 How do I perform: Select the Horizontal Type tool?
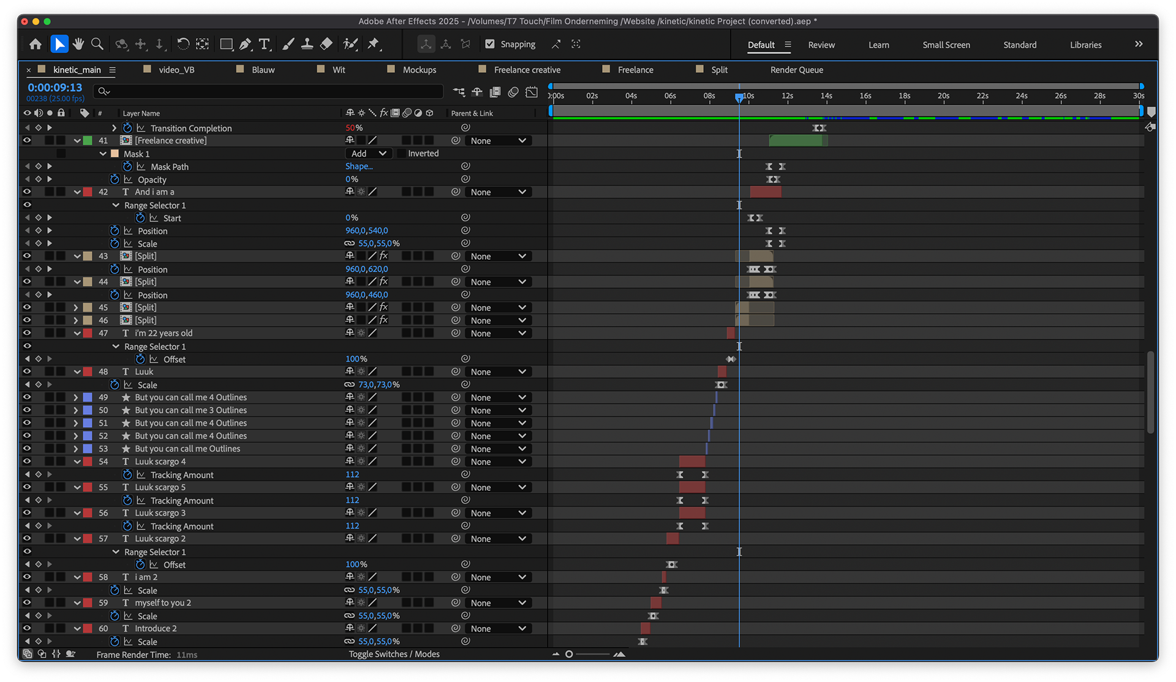coord(264,44)
